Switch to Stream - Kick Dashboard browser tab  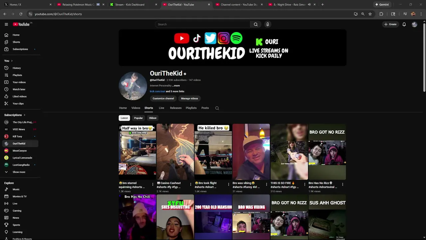point(133,5)
